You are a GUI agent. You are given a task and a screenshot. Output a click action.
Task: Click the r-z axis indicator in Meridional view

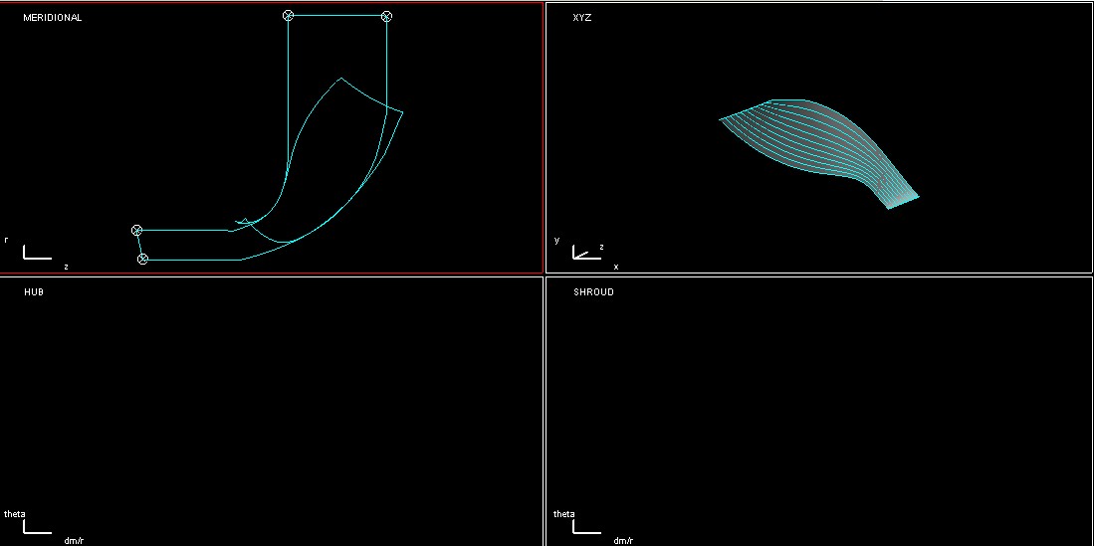tap(36, 254)
